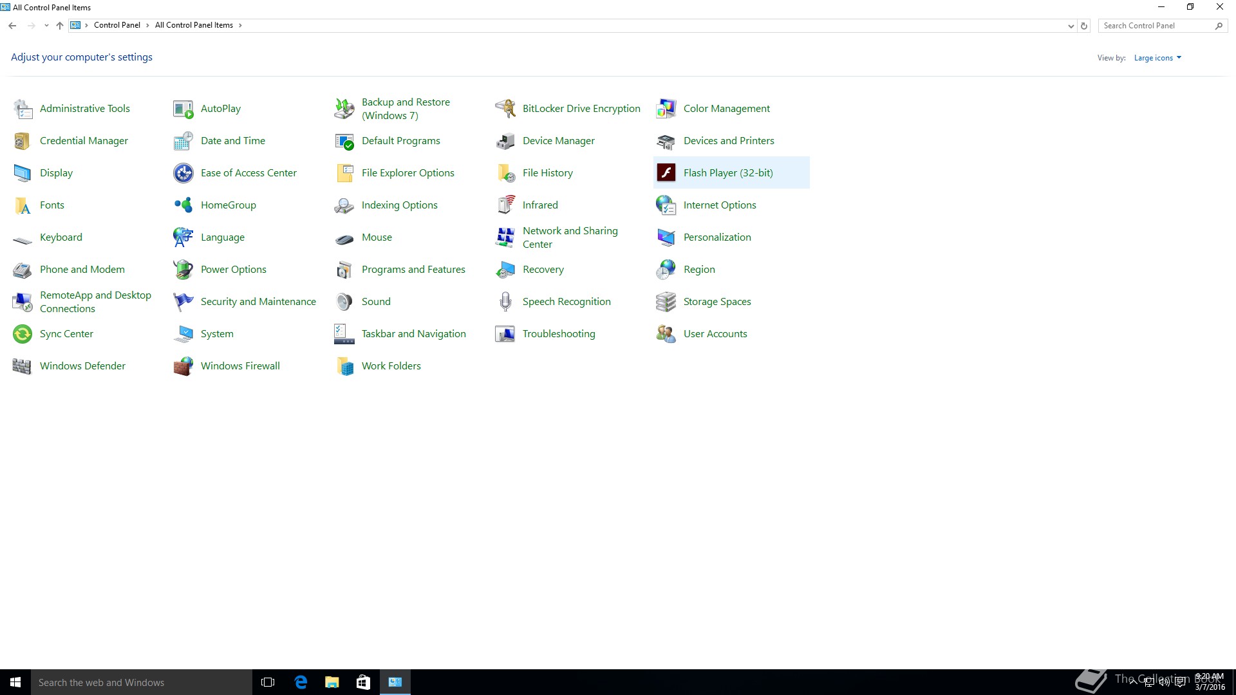The height and width of the screenshot is (695, 1236).
Task: Open the User Accounts link
Action: 715,334
